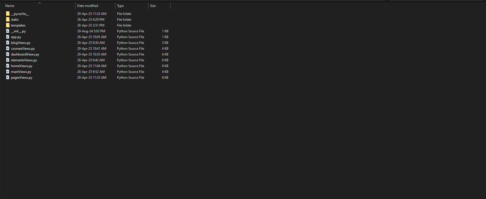Click the coursesViews.py file icon
Screen dimensions: 486x199
[8, 49]
